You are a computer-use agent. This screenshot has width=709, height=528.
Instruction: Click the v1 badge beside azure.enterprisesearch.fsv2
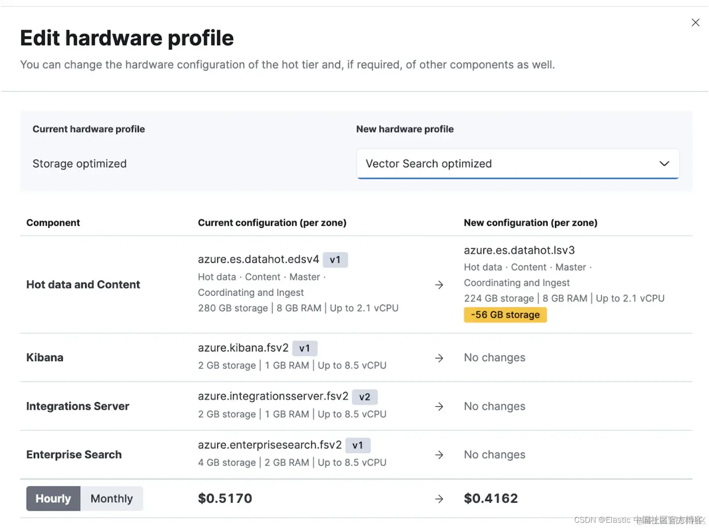point(358,445)
